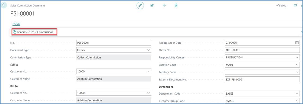303x104 pixels.
Task: Click the Sell-to section heading
Action: coord(14,65)
